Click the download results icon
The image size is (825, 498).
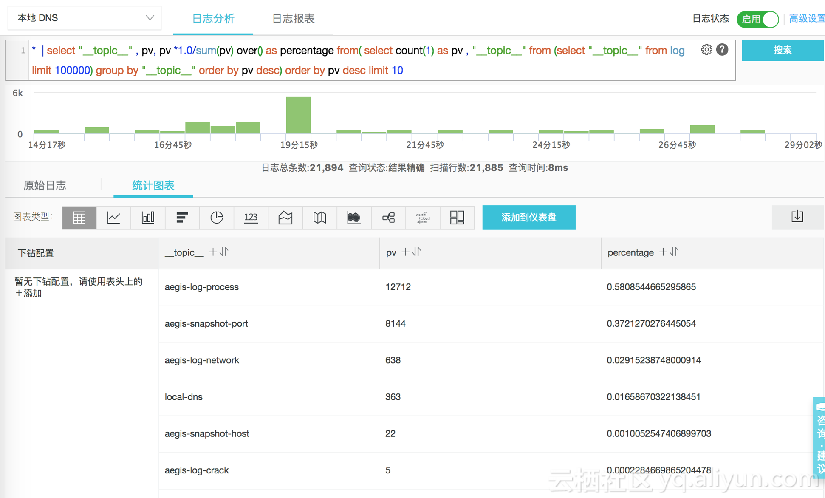[x=797, y=217]
